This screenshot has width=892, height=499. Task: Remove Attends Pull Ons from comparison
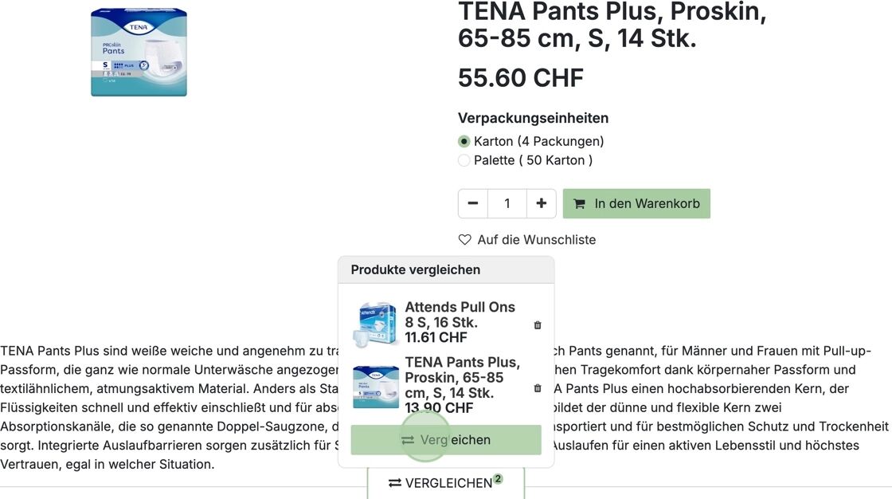pos(538,325)
